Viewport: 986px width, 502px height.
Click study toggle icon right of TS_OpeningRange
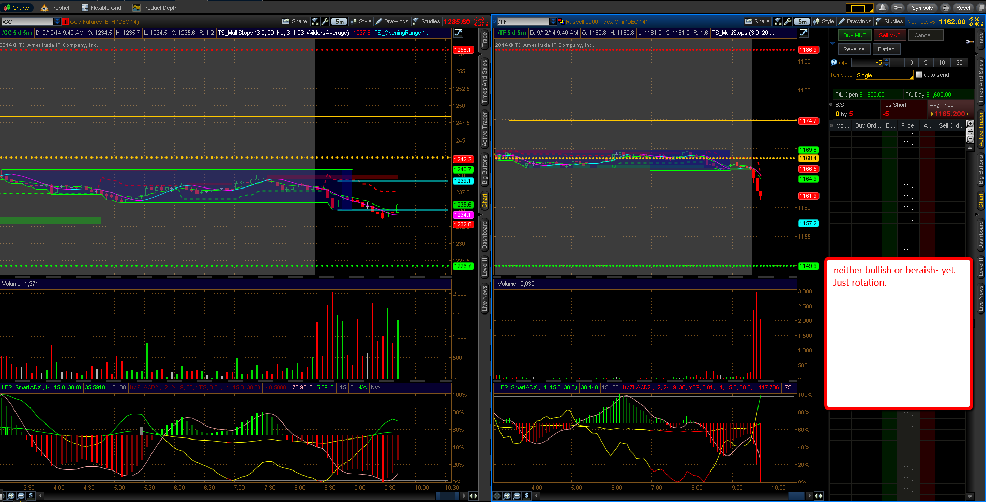tap(458, 33)
